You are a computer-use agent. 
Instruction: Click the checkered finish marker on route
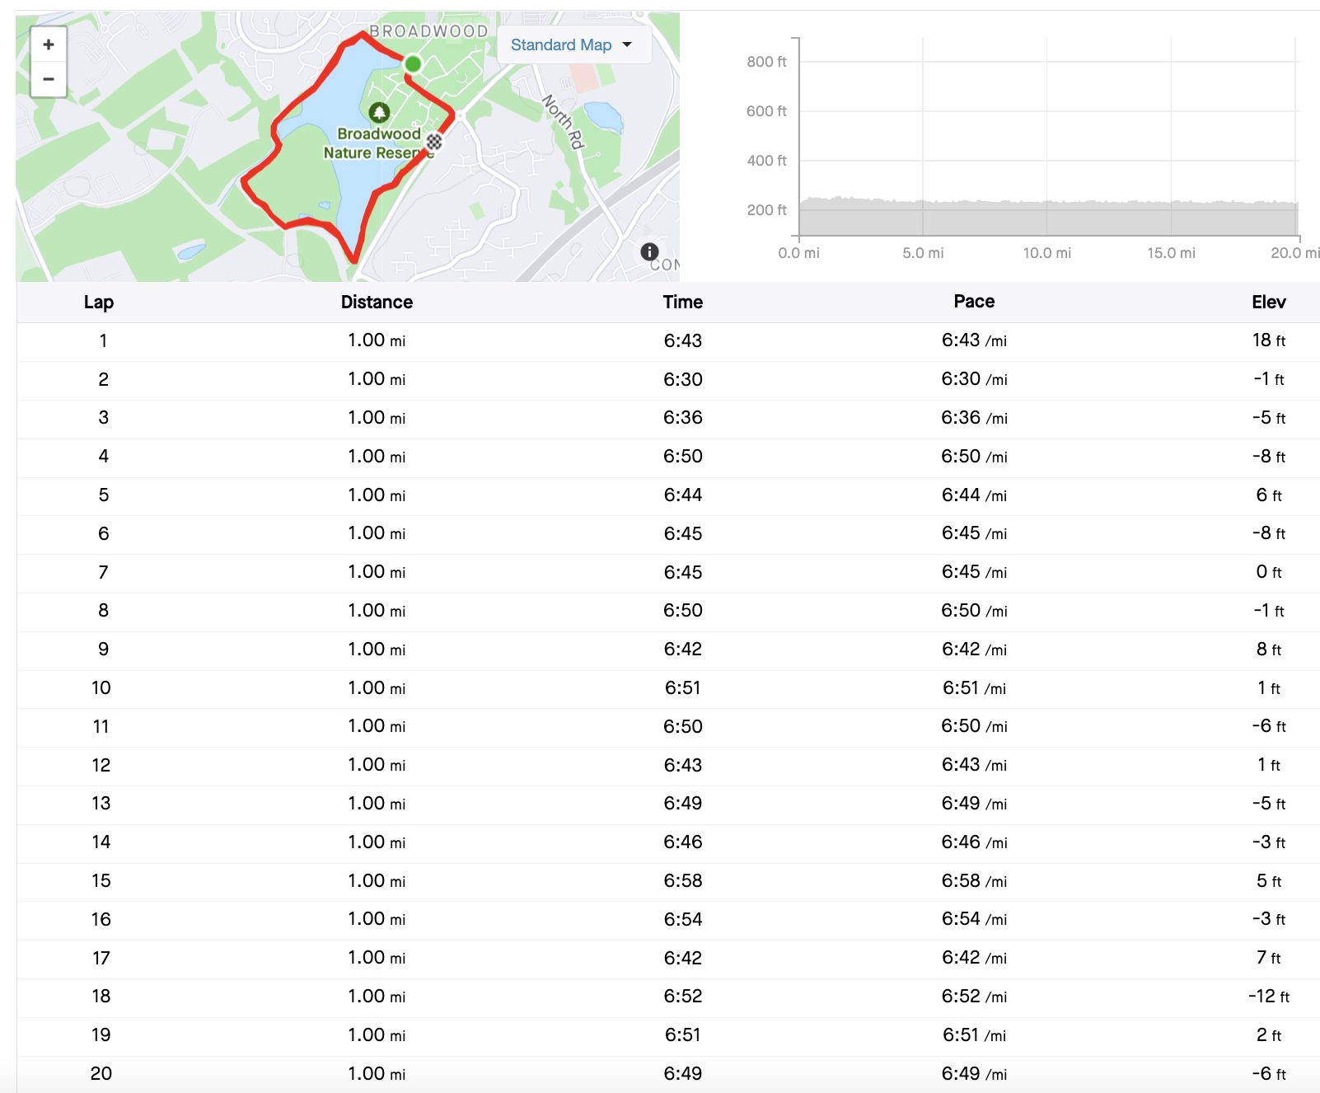click(x=434, y=142)
